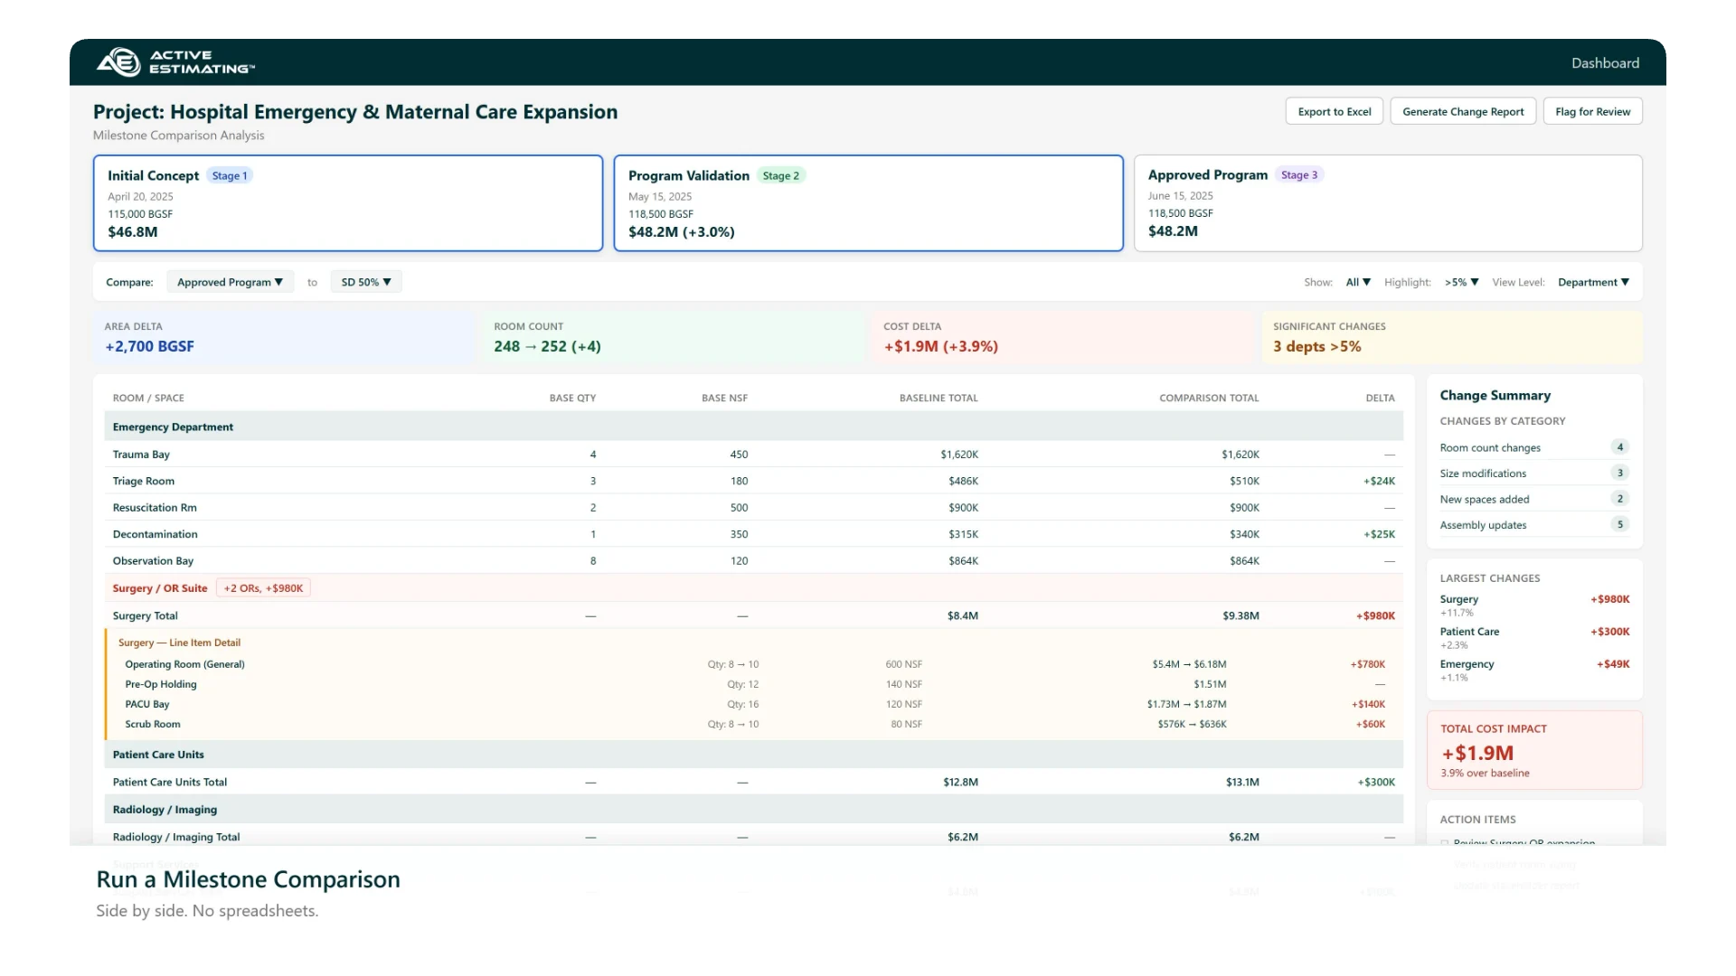The width and height of the screenshot is (1736, 976).
Task: Open the Highlight >5% dropdown
Action: coord(1461,282)
